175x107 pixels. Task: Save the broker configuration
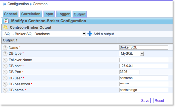145,100
